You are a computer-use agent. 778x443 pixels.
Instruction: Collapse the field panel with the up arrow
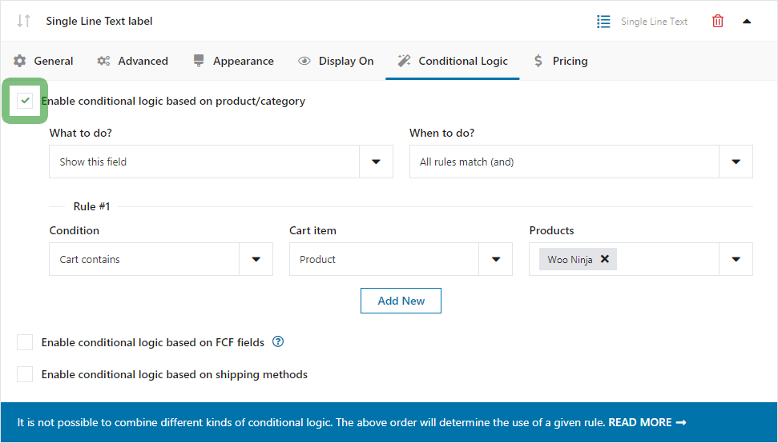(x=747, y=22)
